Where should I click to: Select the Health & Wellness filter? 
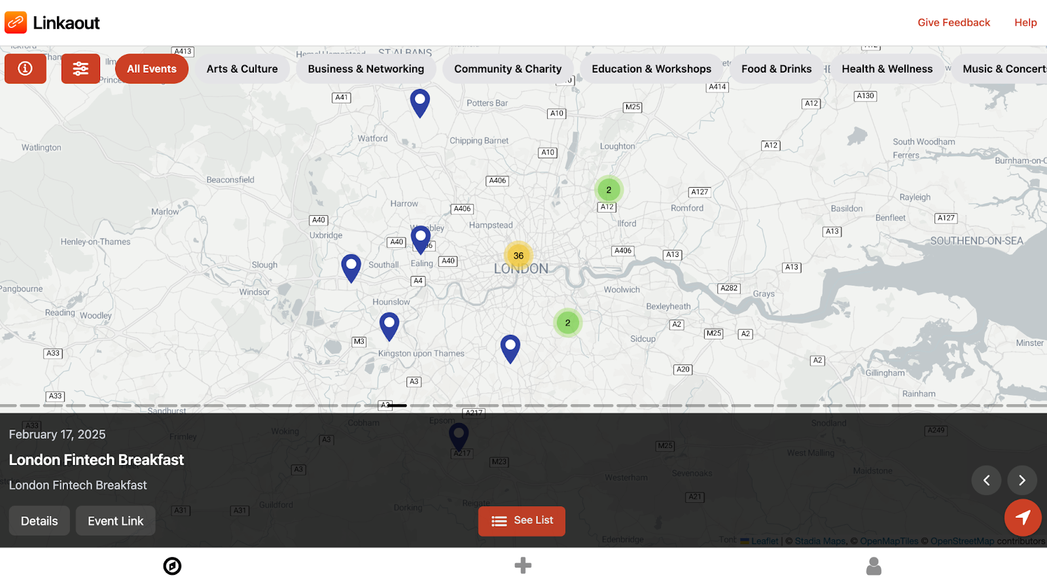click(887, 69)
